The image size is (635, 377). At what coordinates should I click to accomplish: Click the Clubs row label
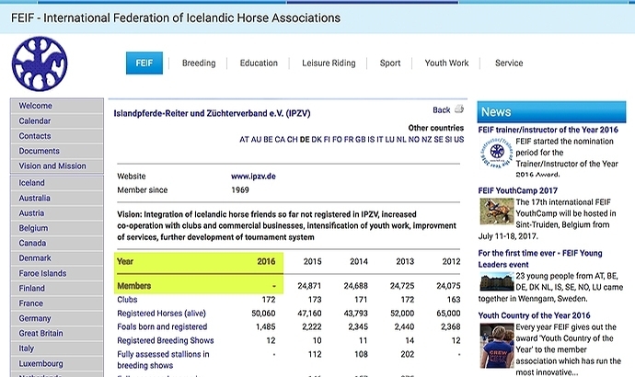(127, 300)
